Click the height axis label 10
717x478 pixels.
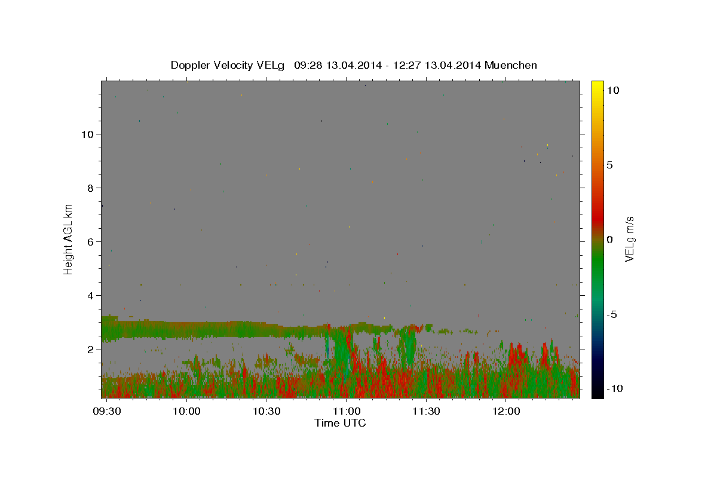(x=88, y=134)
